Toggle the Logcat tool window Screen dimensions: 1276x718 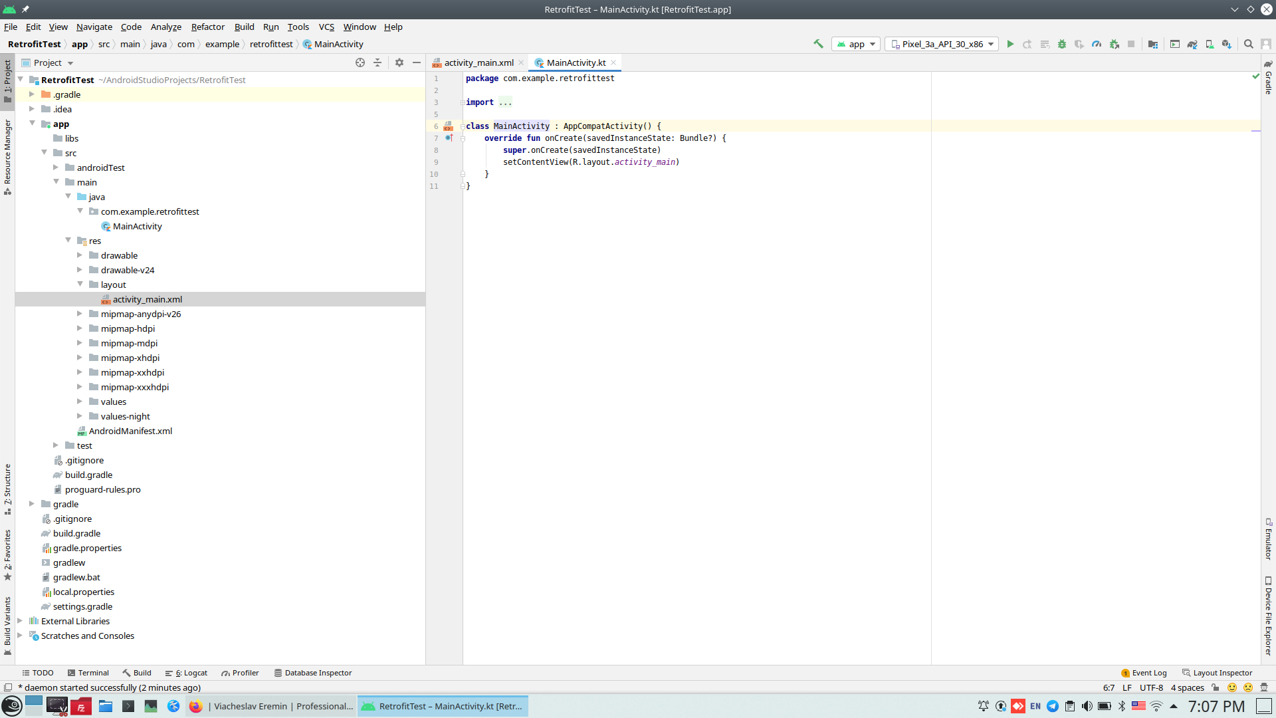click(187, 673)
